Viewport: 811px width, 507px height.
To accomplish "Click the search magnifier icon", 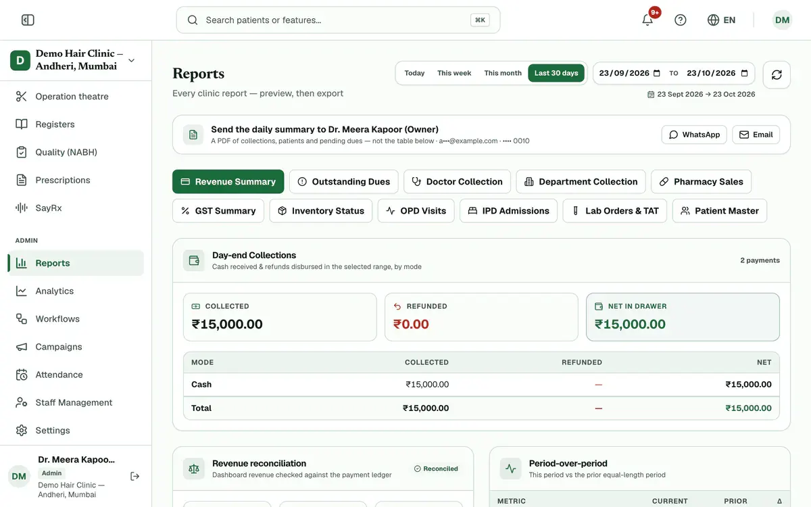I will point(193,20).
